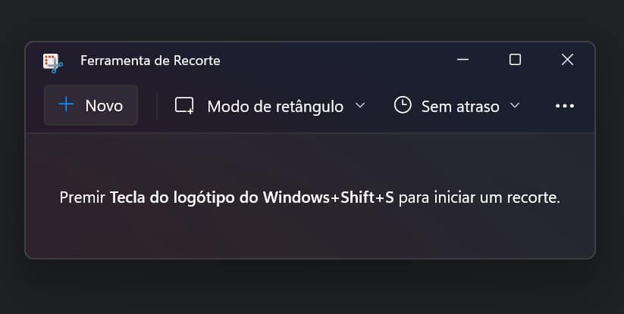Image resolution: width=624 pixels, height=314 pixels.
Task: Select the Sem atraso delay label
Action: pyautogui.click(x=460, y=106)
